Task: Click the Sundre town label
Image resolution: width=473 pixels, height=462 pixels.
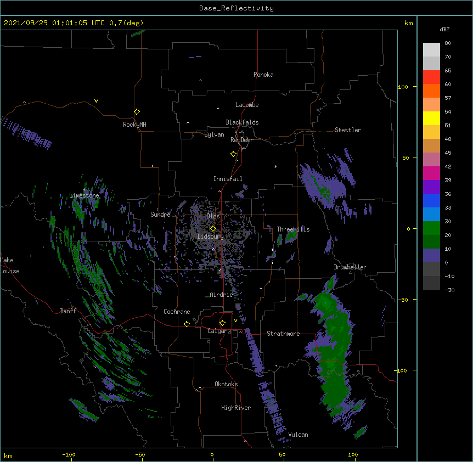Action: pyautogui.click(x=160, y=215)
